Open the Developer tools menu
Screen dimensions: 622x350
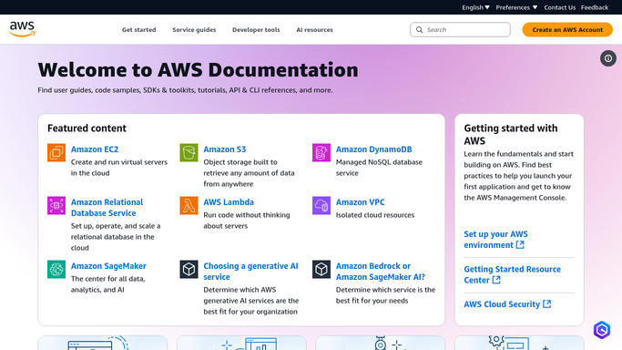256,30
